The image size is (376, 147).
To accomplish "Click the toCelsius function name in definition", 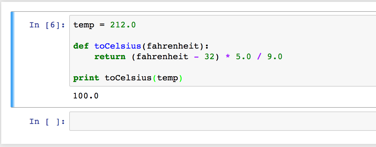I will click(x=118, y=46).
